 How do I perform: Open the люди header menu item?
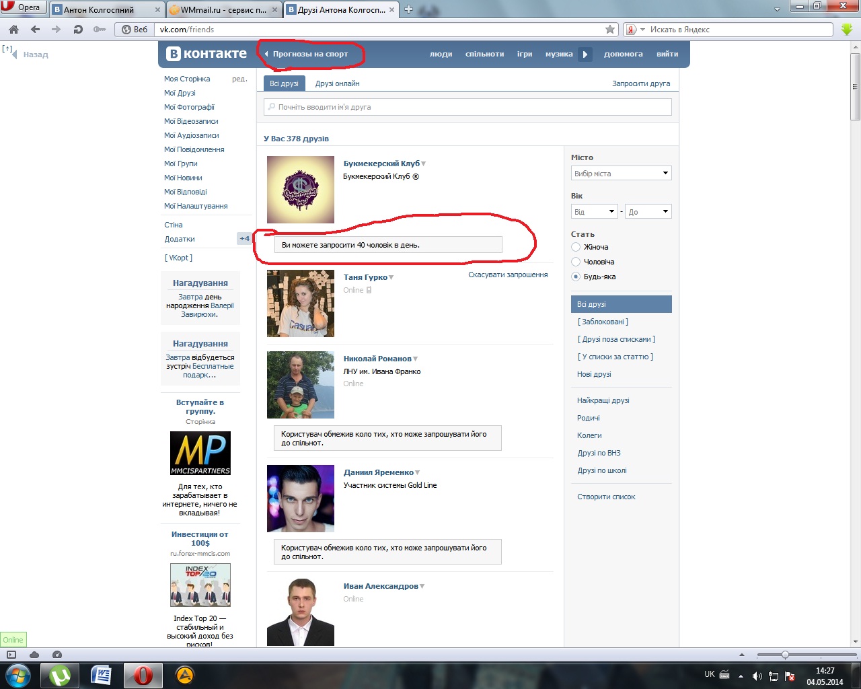441,54
